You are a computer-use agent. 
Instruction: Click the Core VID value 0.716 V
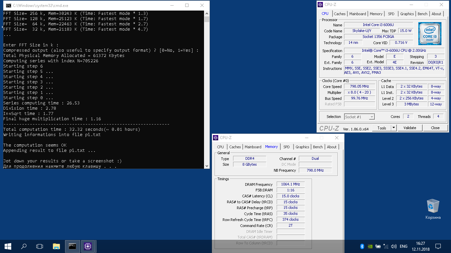(401, 42)
